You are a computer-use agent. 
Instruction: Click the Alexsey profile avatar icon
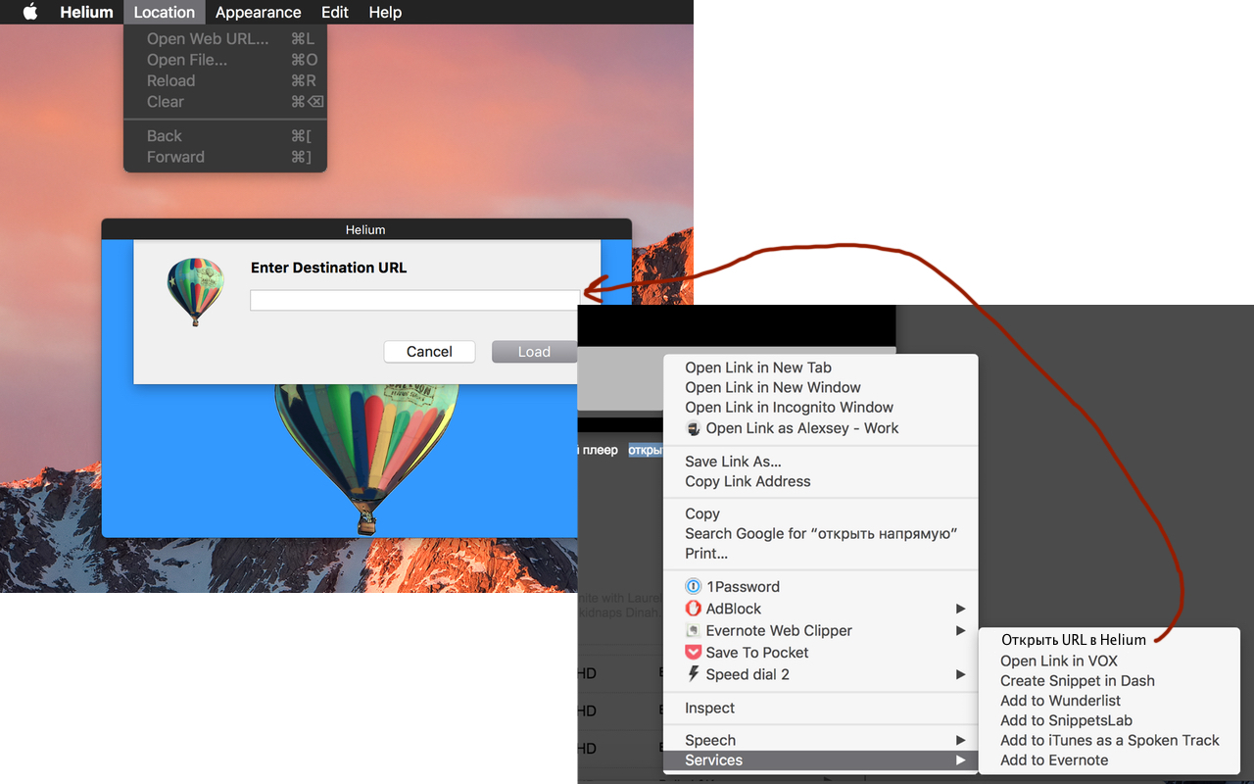(x=694, y=428)
